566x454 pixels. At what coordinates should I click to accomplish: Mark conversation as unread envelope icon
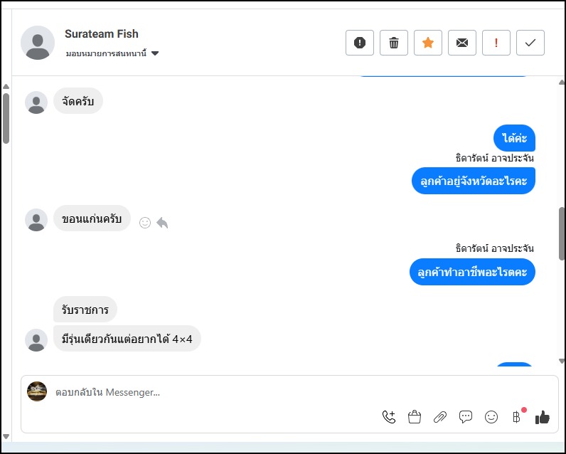[462, 43]
